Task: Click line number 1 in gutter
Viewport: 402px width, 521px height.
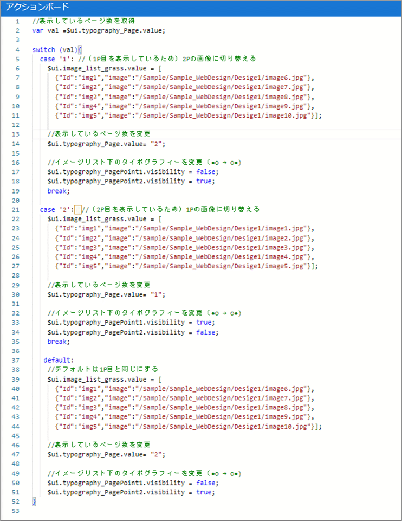Action: 17,21
